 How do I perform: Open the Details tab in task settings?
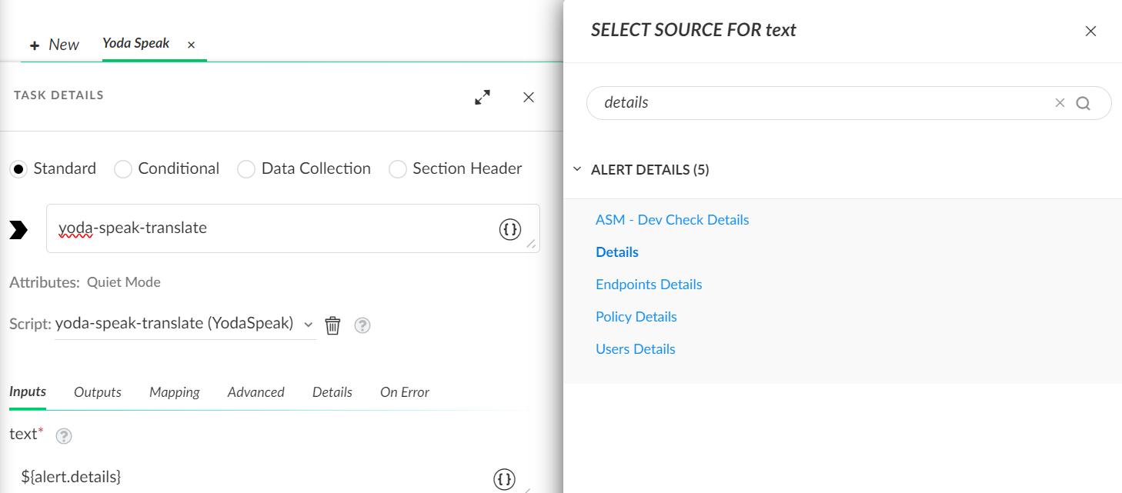(332, 392)
